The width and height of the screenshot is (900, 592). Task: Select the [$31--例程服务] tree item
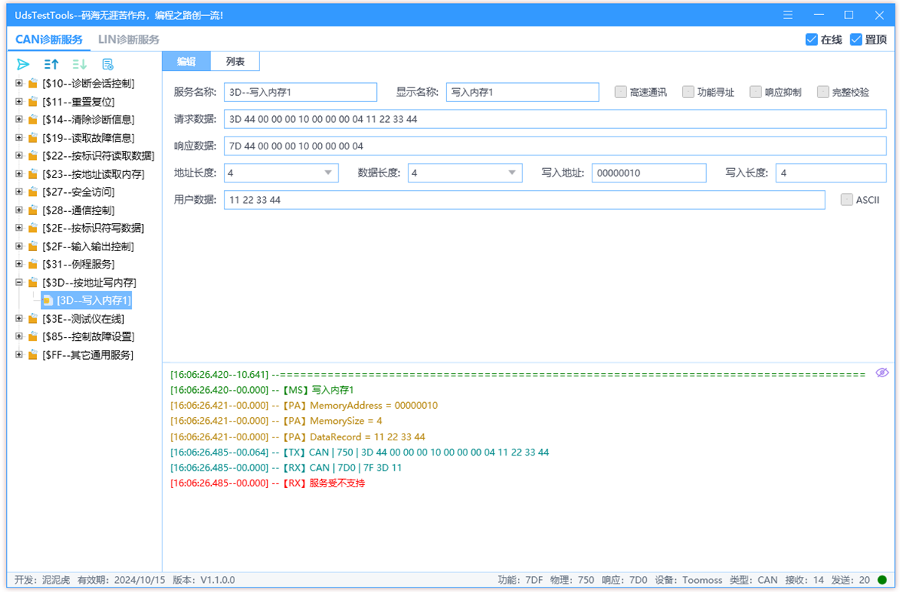[78, 265]
